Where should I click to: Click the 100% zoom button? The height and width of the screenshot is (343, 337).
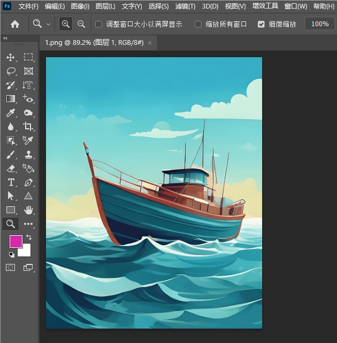pyautogui.click(x=320, y=24)
